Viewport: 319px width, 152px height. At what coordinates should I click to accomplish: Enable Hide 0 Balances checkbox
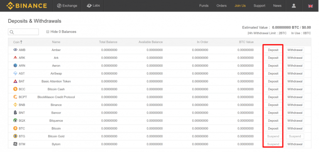48,31
